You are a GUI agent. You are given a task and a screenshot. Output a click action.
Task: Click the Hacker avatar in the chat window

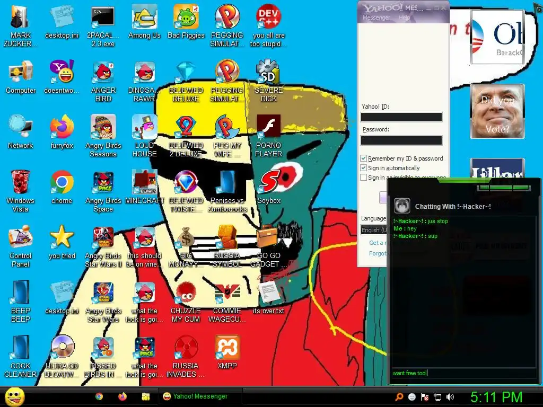[x=402, y=206]
